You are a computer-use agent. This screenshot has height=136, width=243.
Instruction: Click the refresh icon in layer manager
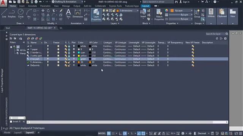pos(217,39)
